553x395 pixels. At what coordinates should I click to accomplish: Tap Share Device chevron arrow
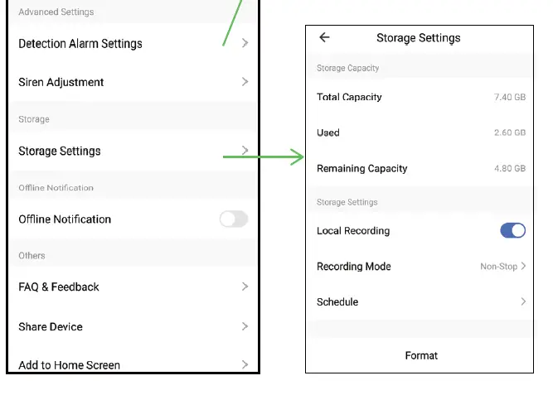point(245,326)
